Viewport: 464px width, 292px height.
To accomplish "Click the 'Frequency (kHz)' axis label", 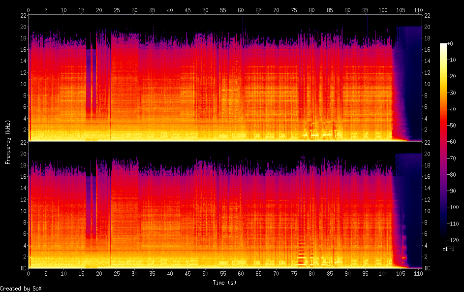I will (x=8, y=142).
